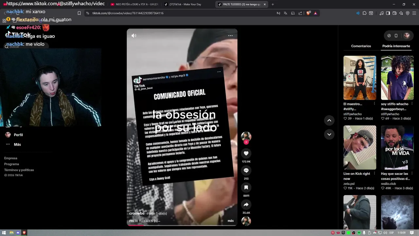Image resolution: width=419 pixels, height=236 pixels.
Task: Expand Programa footer section
Action: (x=11, y=164)
